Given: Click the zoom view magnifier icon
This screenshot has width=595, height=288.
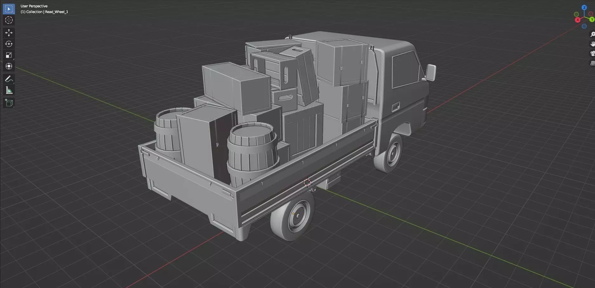Looking at the screenshot, I should 592,34.
